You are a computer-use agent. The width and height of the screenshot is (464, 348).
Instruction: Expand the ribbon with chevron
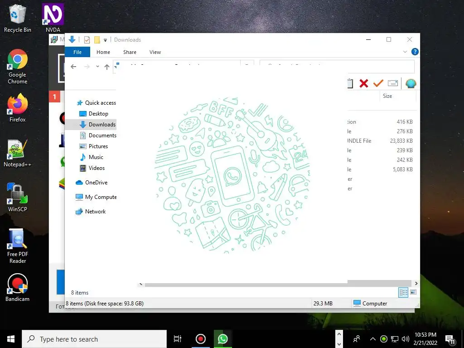coord(405,52)
